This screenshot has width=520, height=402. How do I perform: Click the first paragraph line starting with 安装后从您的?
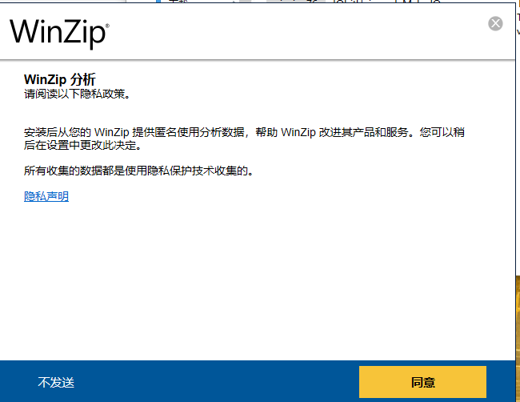(x=244, y=132)
